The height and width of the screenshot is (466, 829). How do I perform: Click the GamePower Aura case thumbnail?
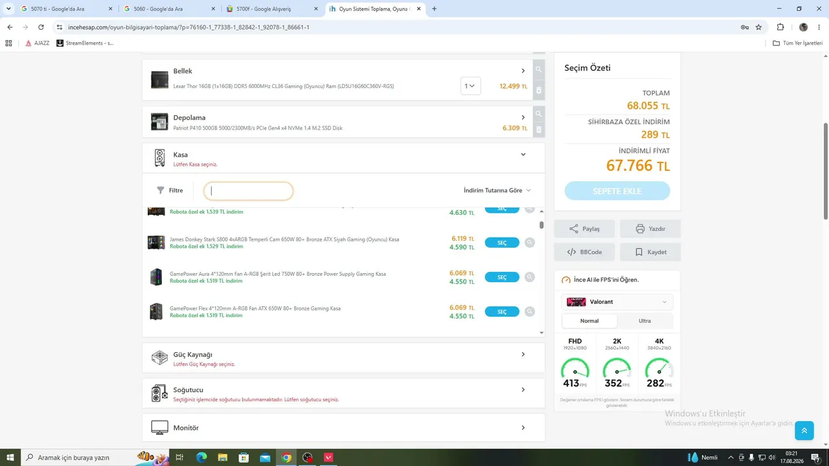(156, 277)
